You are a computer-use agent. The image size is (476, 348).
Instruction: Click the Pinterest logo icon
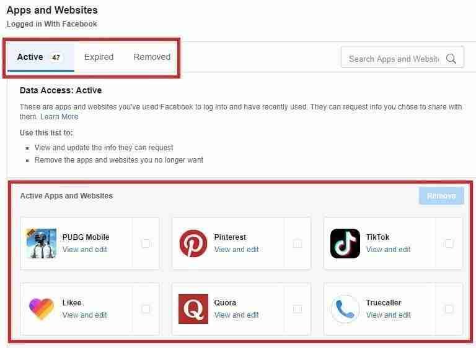click(x=193, y=243)
